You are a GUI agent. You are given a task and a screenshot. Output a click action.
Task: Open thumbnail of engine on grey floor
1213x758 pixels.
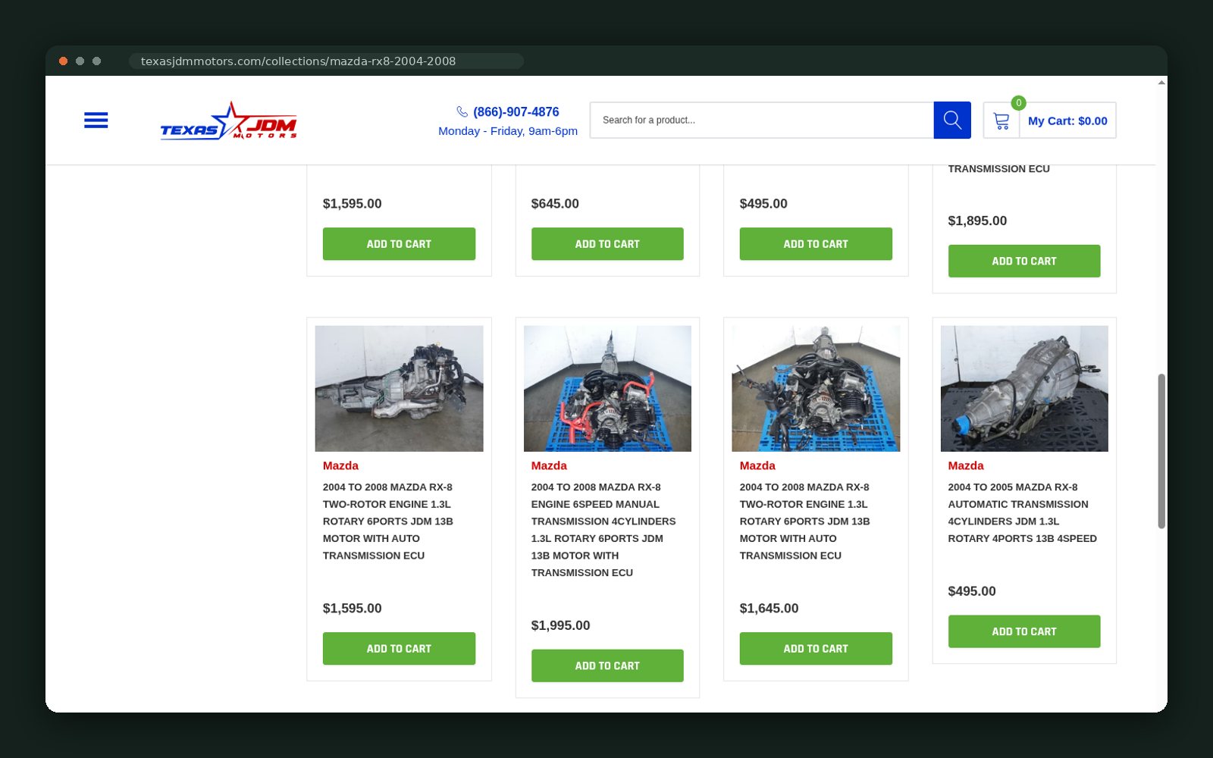(x=399, y=388)
